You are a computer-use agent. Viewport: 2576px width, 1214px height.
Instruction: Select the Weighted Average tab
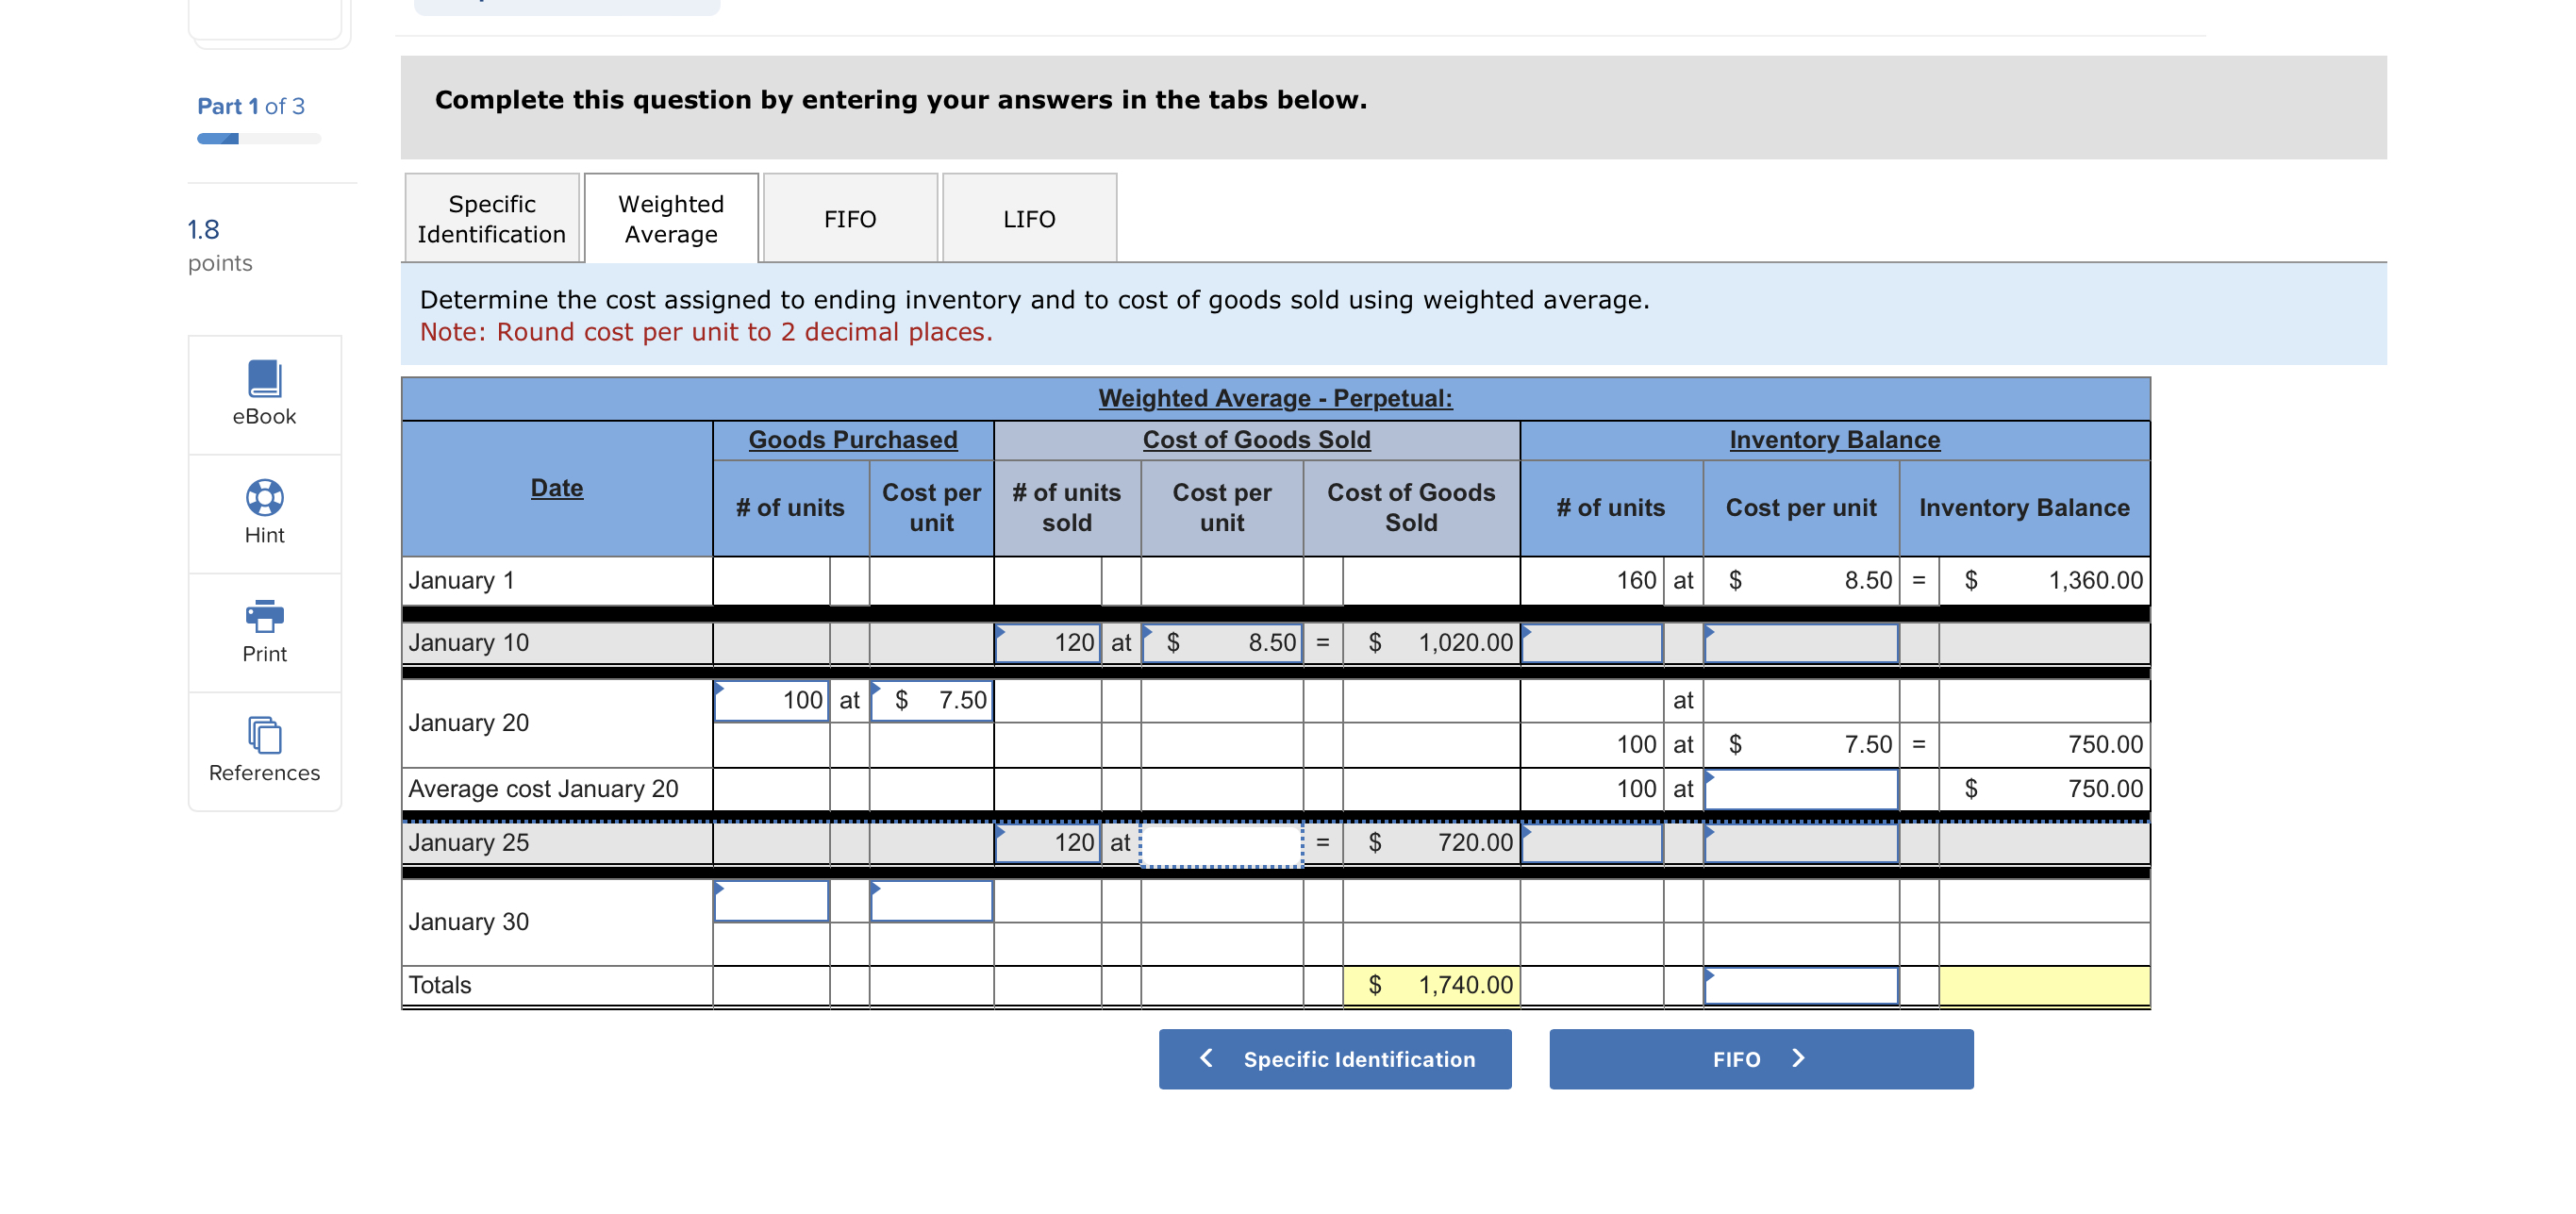(x=671, y=218)
